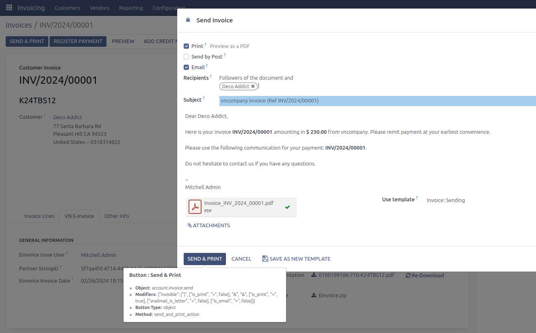Open the Customers menu
The image size is (536, 333).
click(x=67, y=8)
